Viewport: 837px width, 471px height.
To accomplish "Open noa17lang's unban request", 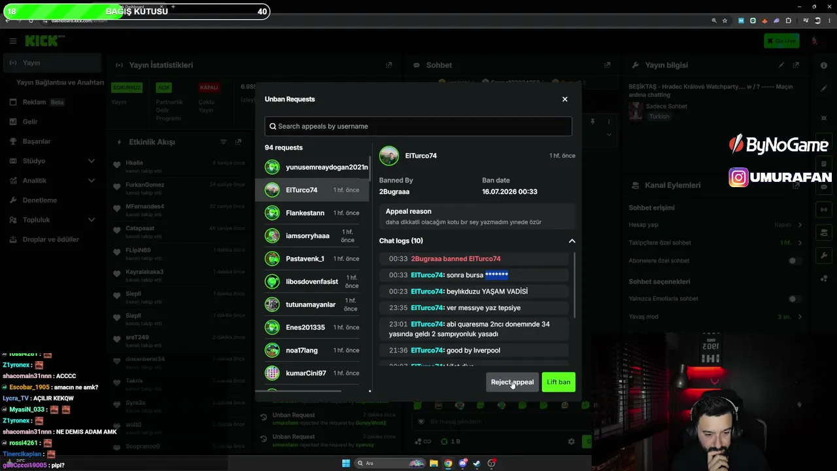I will click(x=312, y=350).
